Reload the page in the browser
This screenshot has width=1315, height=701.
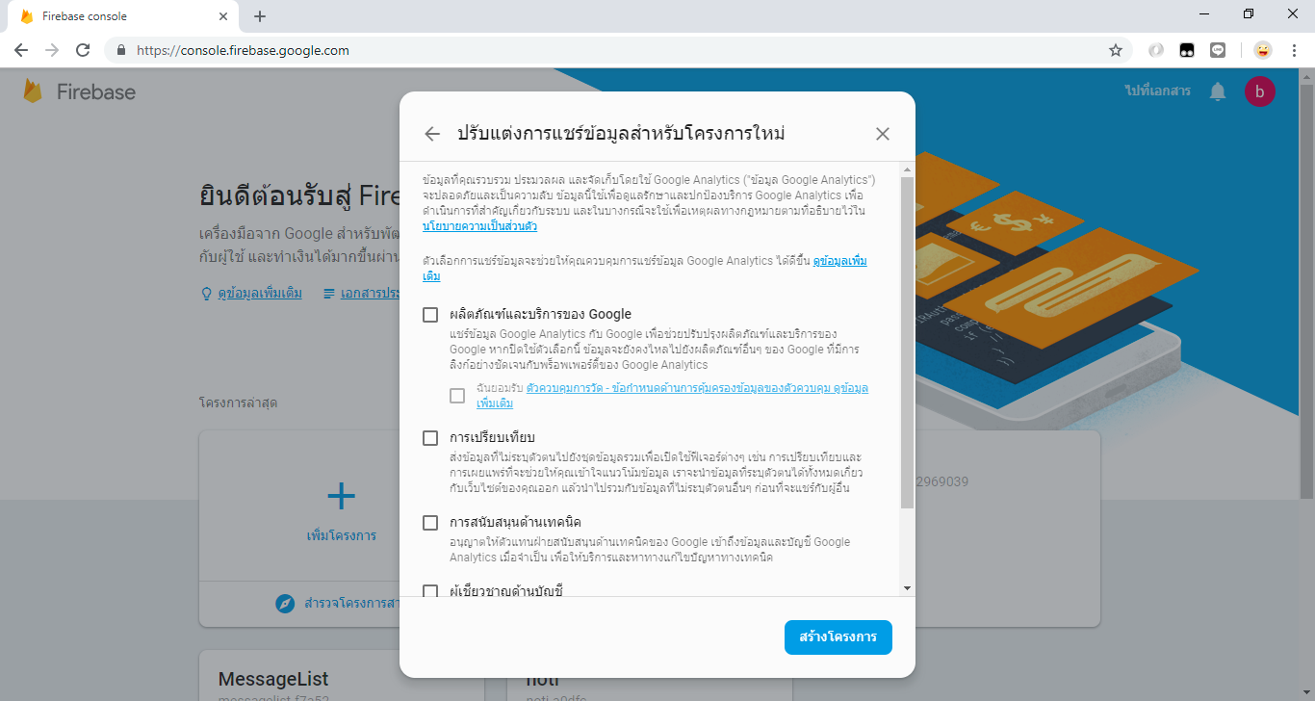(82, 49)
